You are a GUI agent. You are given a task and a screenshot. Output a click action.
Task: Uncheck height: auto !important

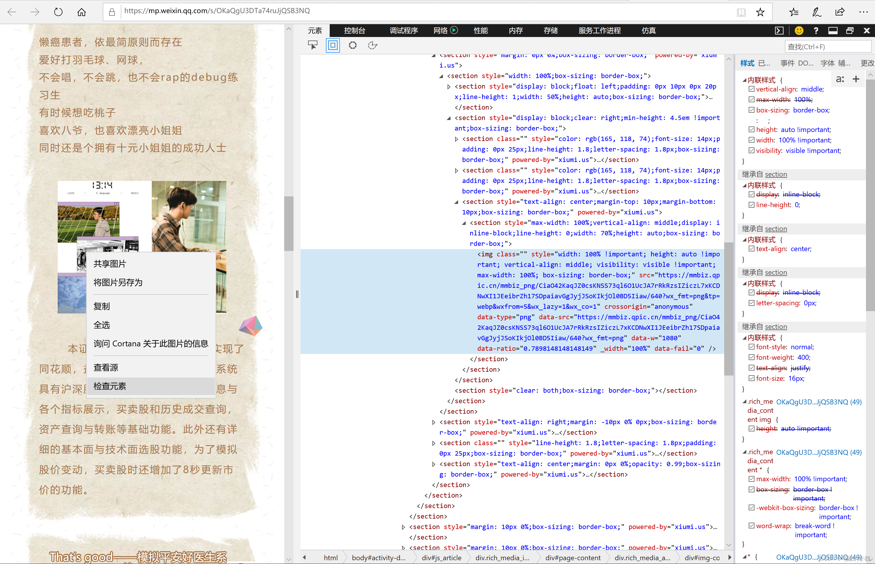[751, 129]
